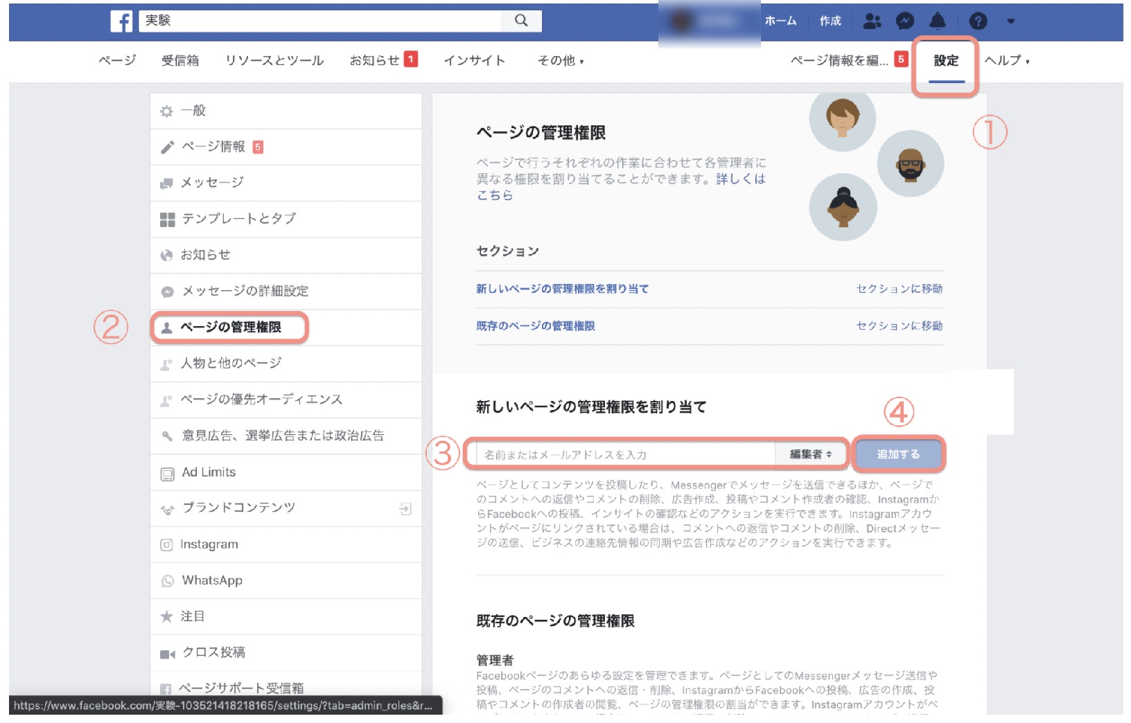This screenshot has width=1131, height=723.
Task: Select ページの管理権限 in the sidebar
Action: pos(230,328)
